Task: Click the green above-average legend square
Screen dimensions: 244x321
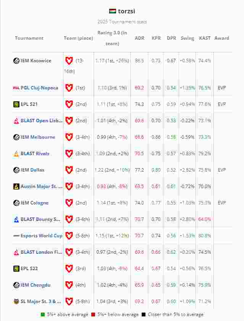Action: (43, 315)
